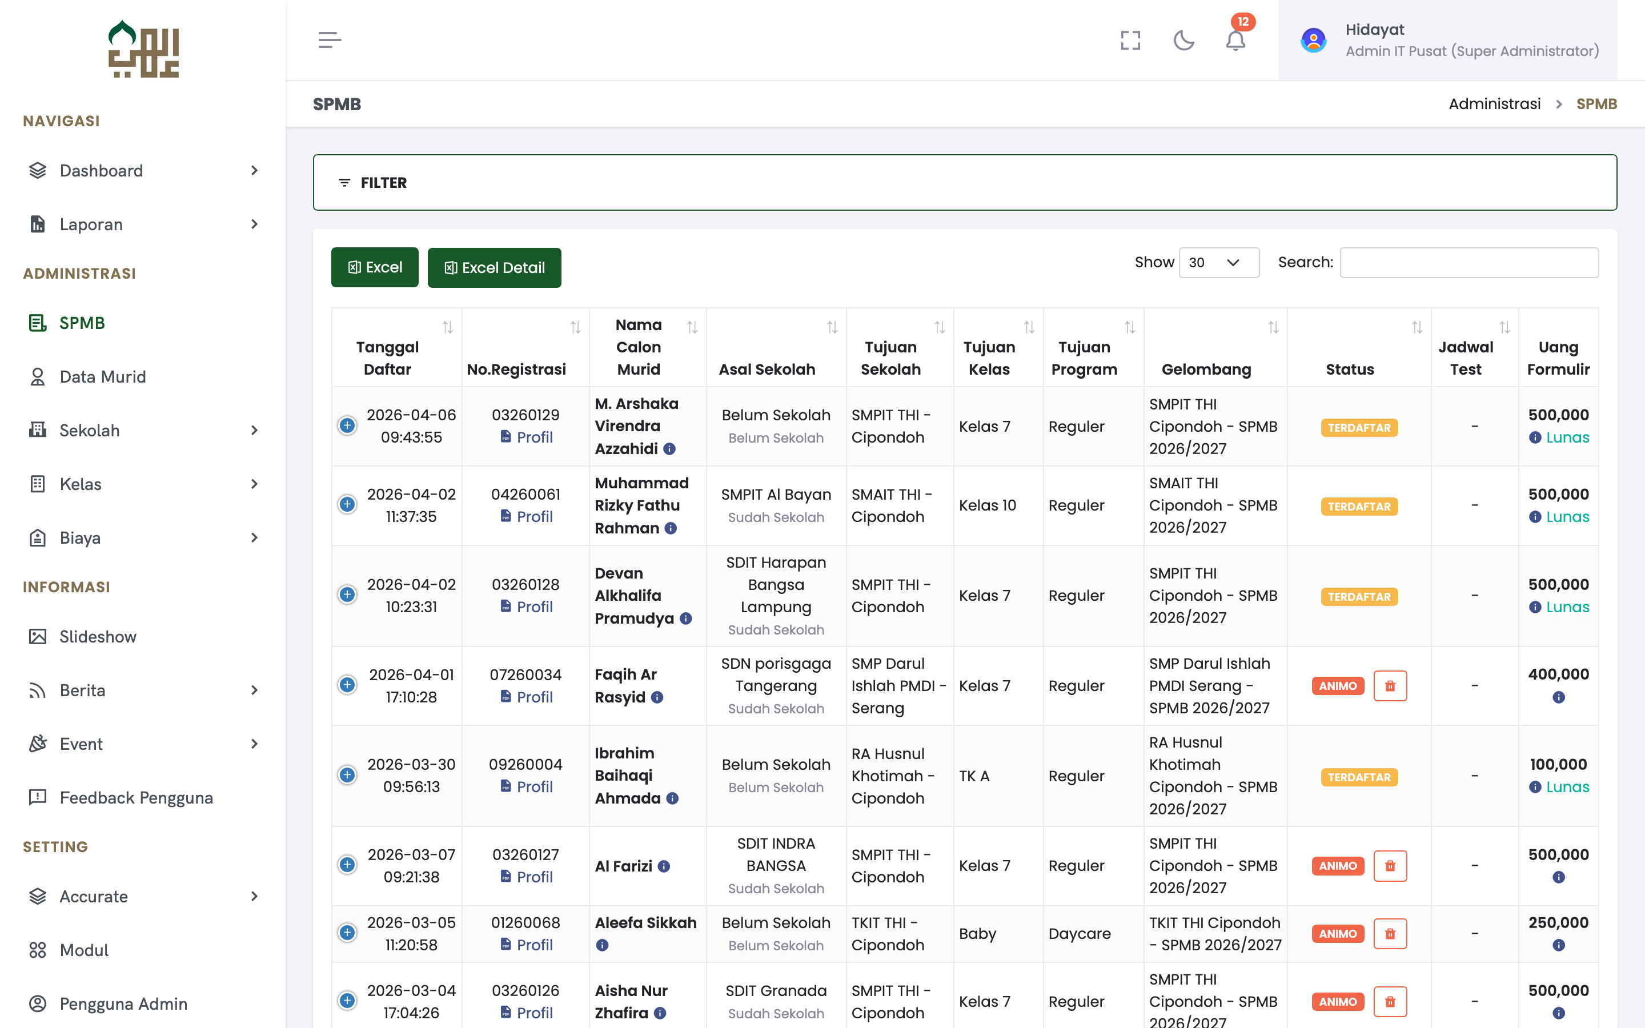Click the info icon beside Al Farizi
Image resolution: width=1645 pixels, height=1028 pixels.
(x=664, y=866)
